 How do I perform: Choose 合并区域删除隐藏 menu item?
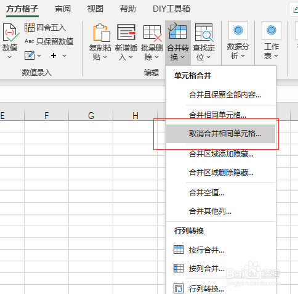pyautogui.click(x=220, y=172)
